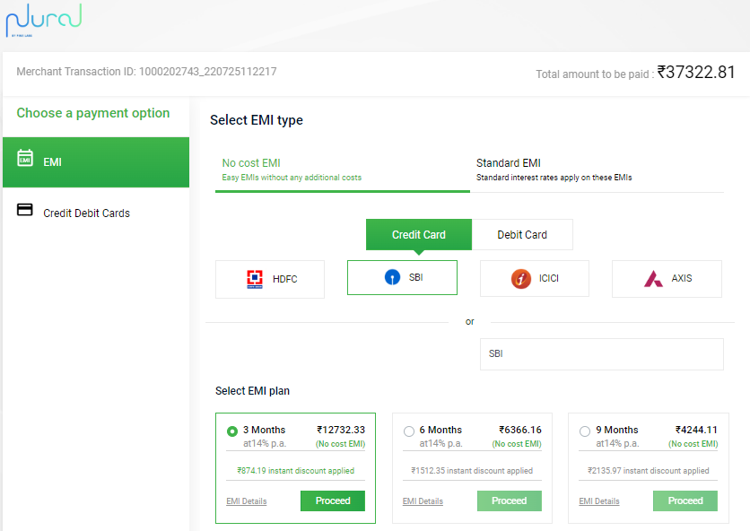Choose AXIS bank tile
This screenshot has height=531, width=750.
[667, 278]
